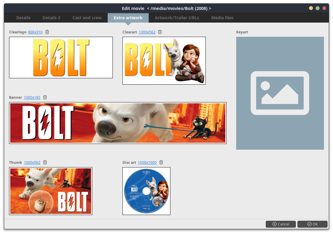Click the empty Keyart placeholder image
Viewport: 333px width, 234px height.
(x=280, y=93)
